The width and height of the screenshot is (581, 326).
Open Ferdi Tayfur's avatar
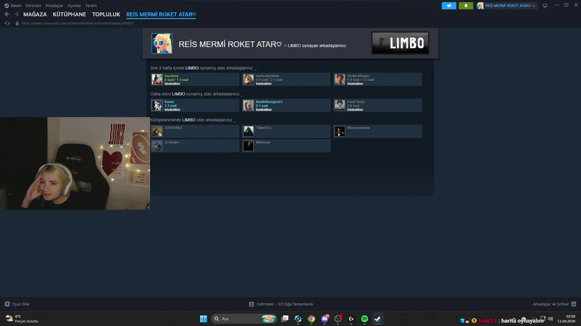[340, 105]
